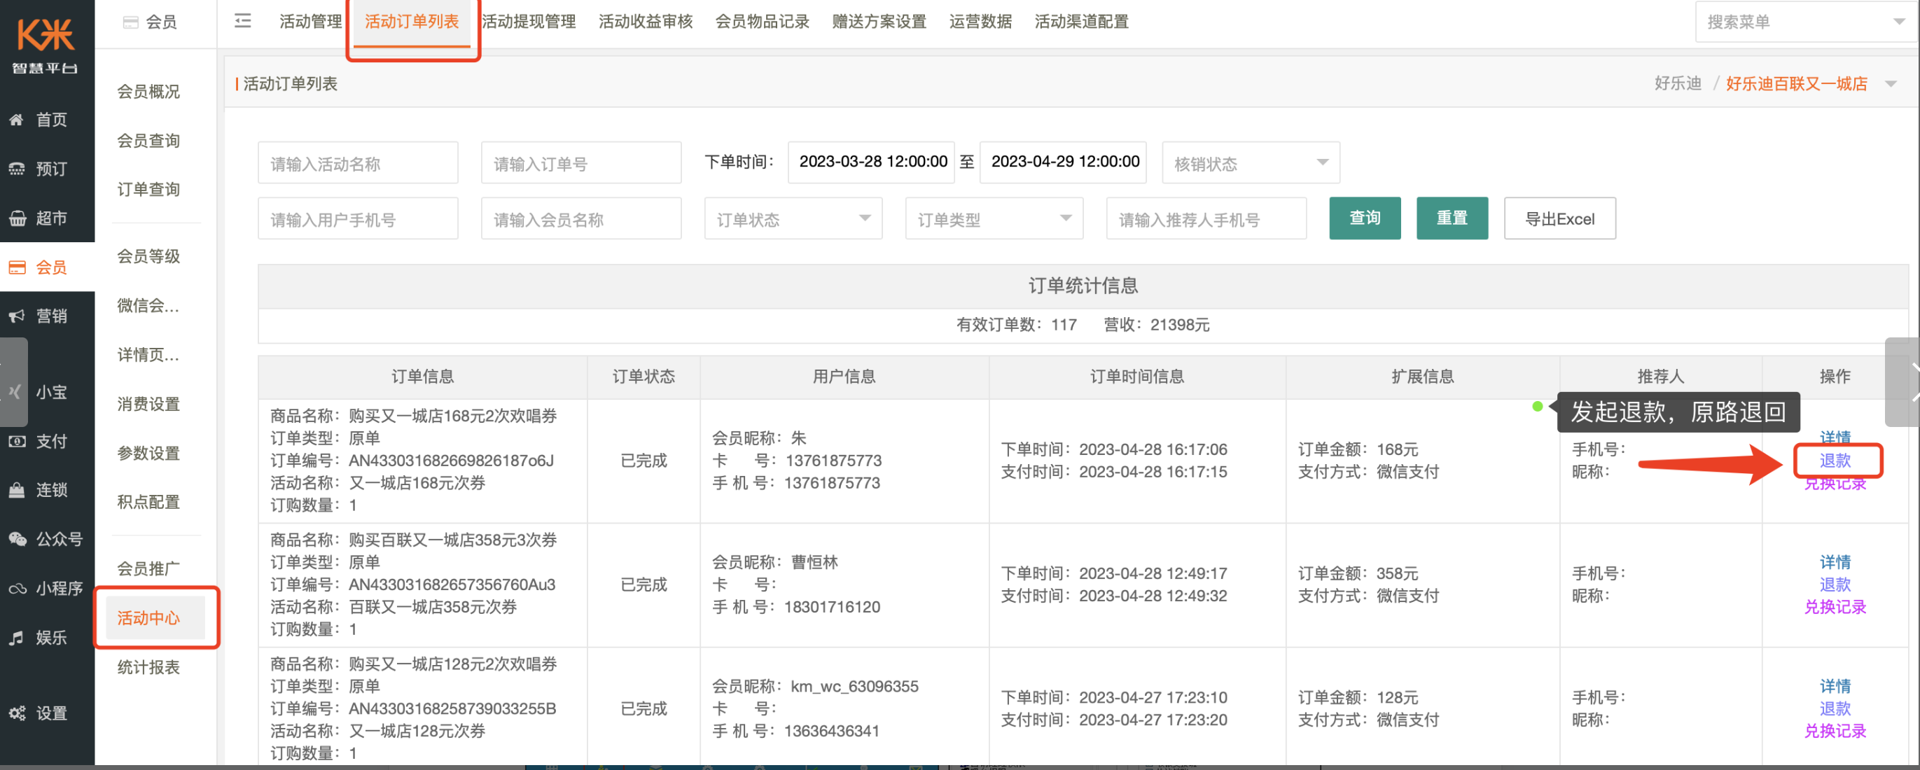Click the 请输入推荐人手机号 input field
Viewport: 1920px width, 770px height.
[1206, 218]
